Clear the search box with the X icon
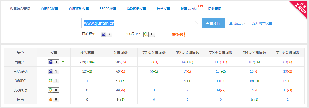This screenshot has height=108, width=309. (197, 23)
